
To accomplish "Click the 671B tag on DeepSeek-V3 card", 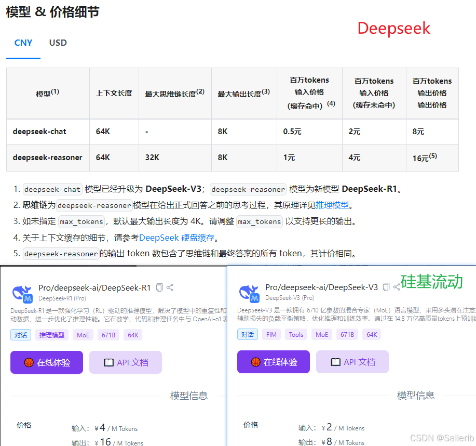I will (347, 334).
